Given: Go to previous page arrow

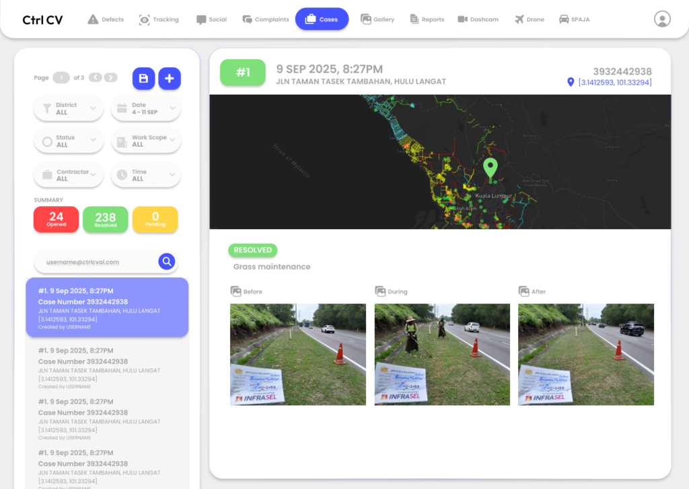Looking at the screenshot, I should point(96,78).
